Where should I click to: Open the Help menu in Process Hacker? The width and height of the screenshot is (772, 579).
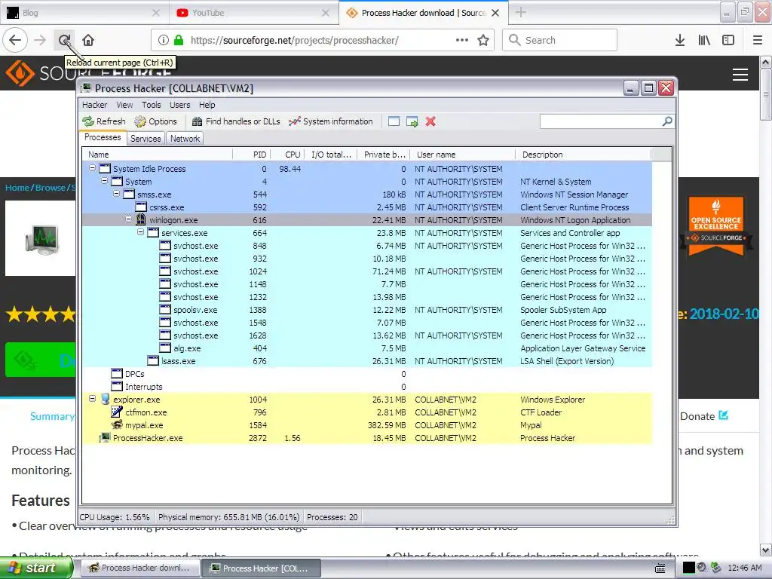point(207,105)
